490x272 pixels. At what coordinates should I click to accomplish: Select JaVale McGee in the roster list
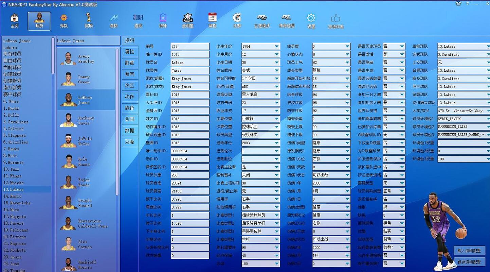[x=86, y=141]
